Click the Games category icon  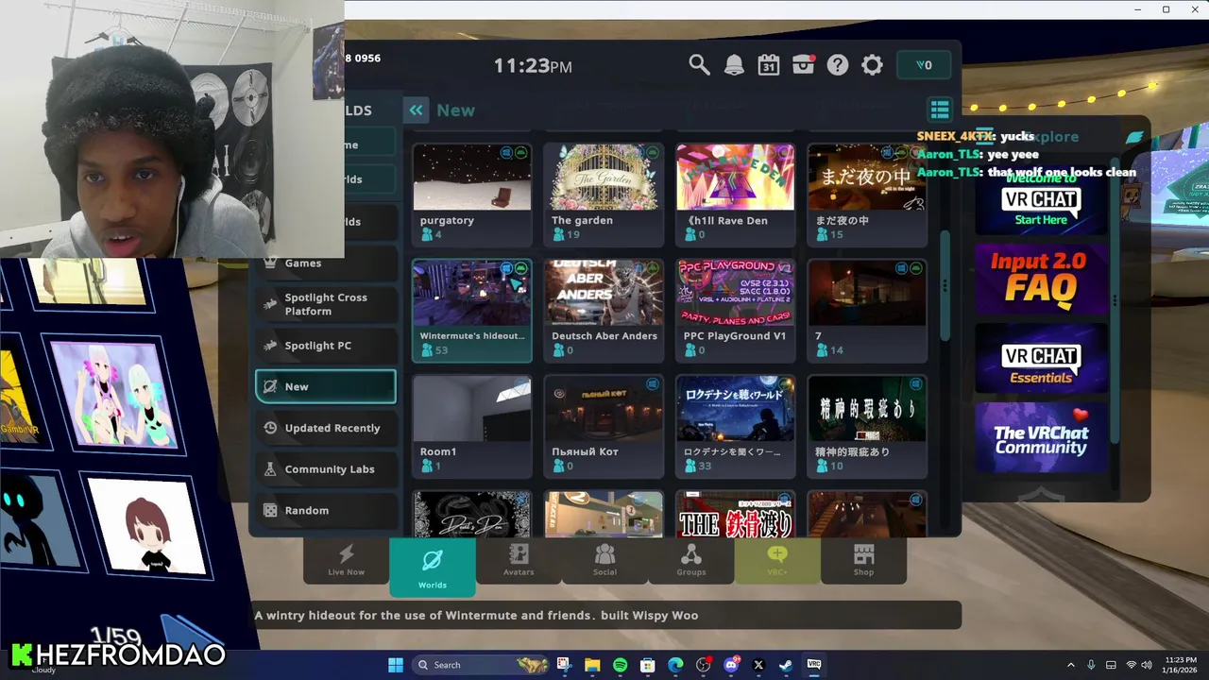coord(270,263)
